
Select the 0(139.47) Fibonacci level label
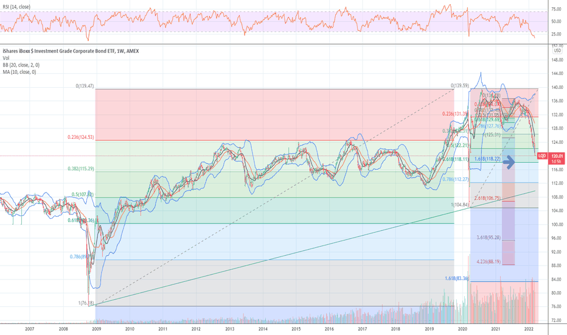(85, 86)
